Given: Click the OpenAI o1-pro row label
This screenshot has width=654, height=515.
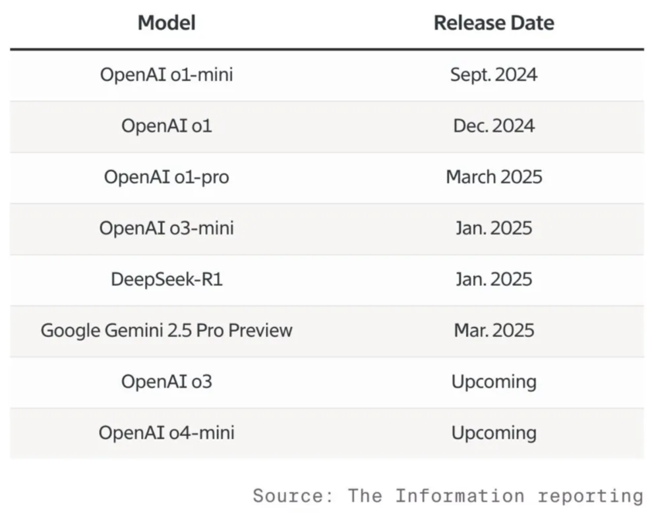Looking at the screenshot, I should [166, 177].
